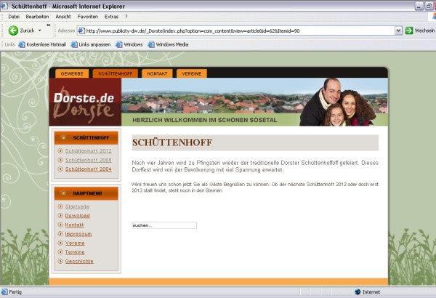Click arrow bullet icon beside Schüttenhoff 2012
The width and height of the screenshot is (436, 298).
[x=60, y=150]
